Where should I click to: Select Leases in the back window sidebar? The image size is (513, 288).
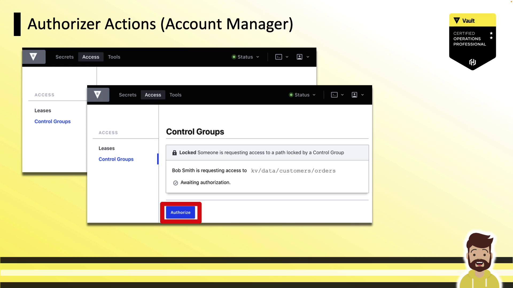(43, 110)
